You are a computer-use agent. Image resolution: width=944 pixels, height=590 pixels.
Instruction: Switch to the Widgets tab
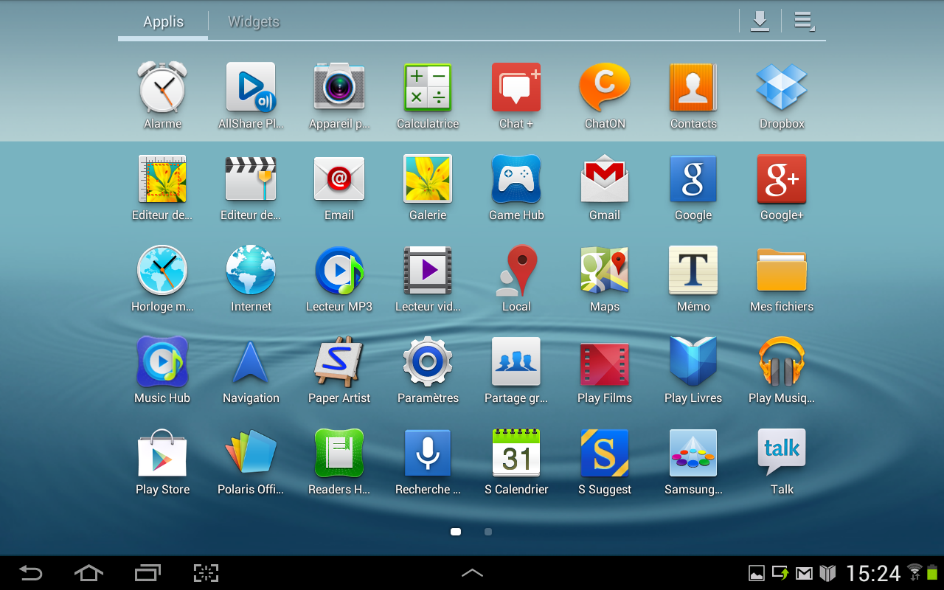254,21
